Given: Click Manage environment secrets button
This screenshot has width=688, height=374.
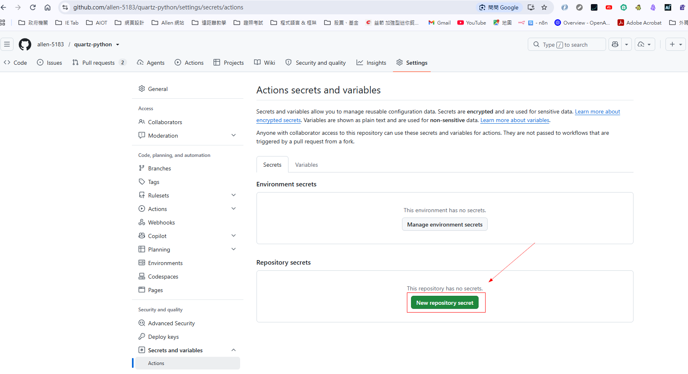Looking at the screenshot, I should tap(445, 224).
